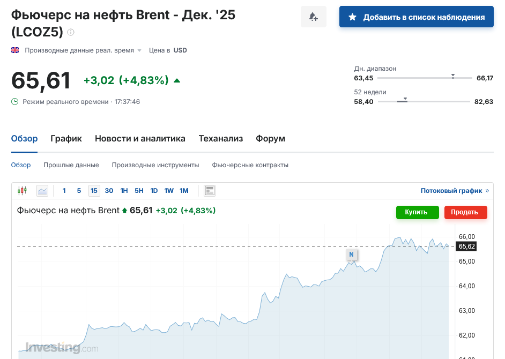Click the green Купить button
This screenshot has width=505, height=359.
click(x=417, y=212)
